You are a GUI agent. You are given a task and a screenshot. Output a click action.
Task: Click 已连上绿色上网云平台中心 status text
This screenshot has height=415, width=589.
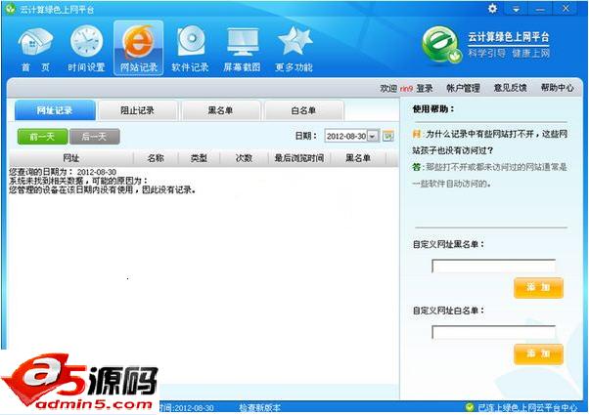click(x=527, y=407)
